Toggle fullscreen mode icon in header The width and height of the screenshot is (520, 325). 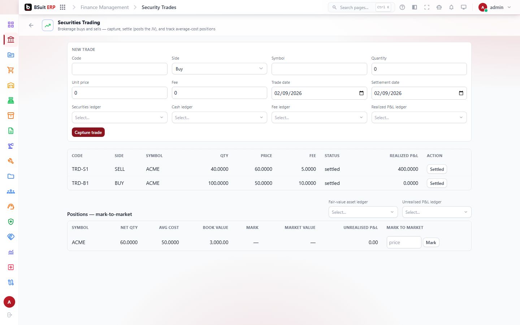point(427,7)
